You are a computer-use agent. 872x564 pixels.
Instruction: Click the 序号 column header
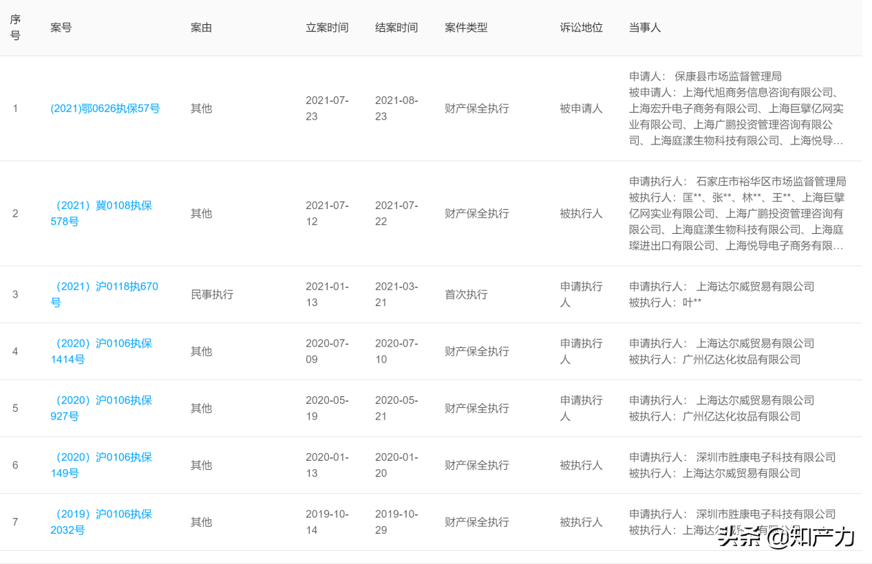[x=15, y=28]
